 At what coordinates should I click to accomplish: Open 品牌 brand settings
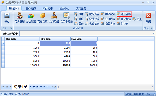pos(79,24)
